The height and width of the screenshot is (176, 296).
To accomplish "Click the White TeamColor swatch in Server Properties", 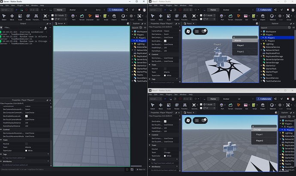I will click(26, 151).
